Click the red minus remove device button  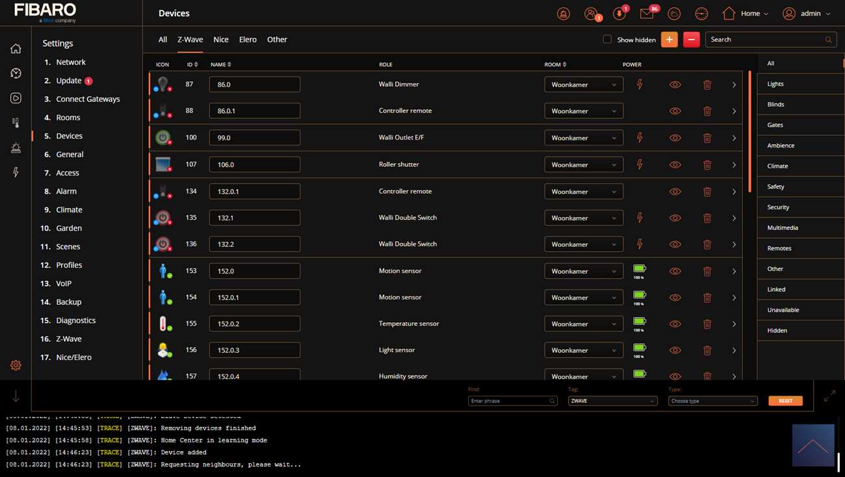(x=691, y=40)
